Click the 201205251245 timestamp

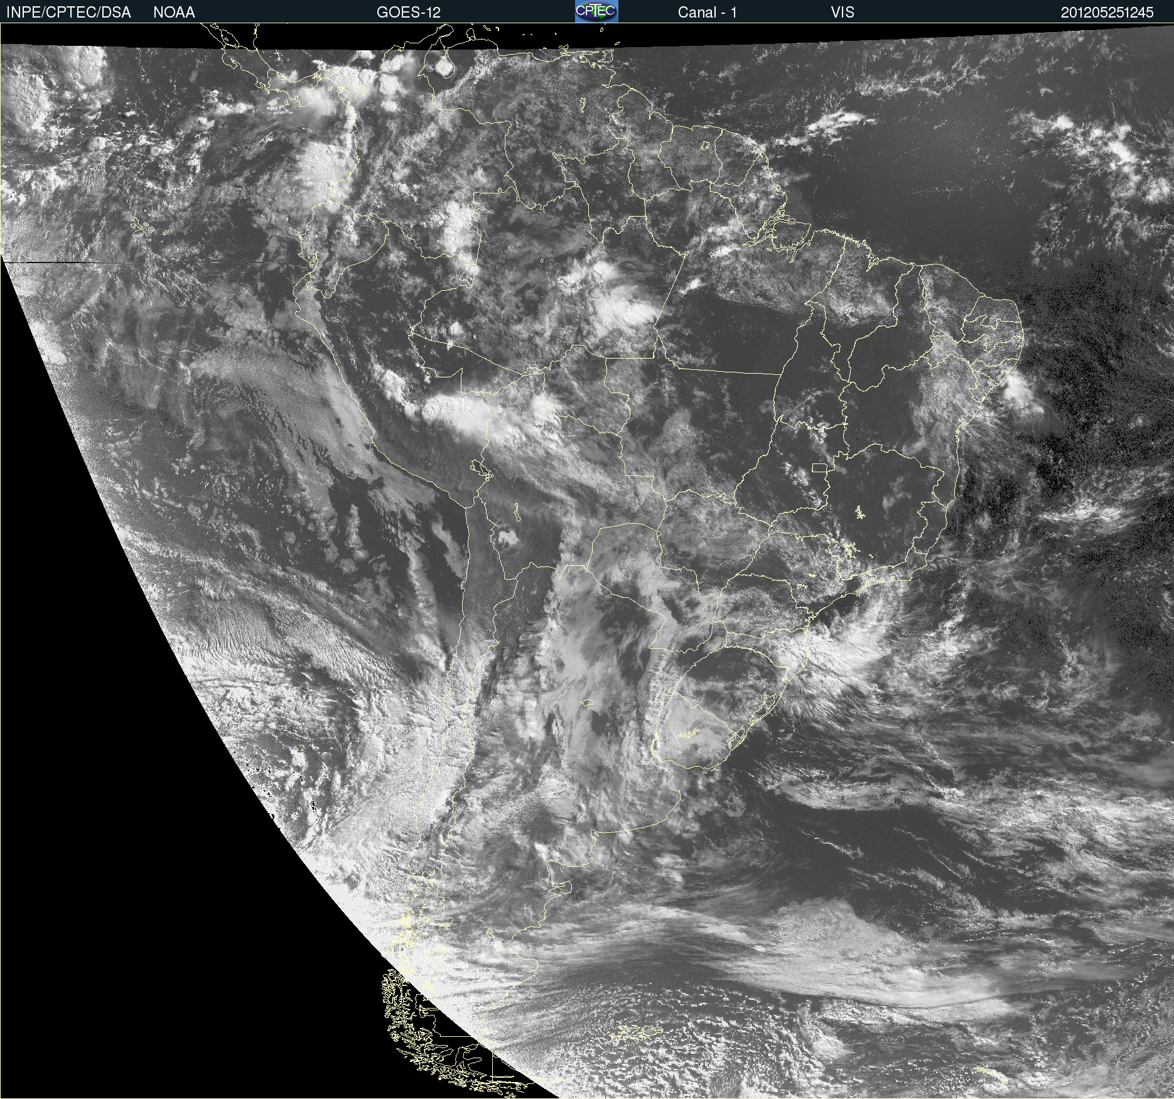1107,13
